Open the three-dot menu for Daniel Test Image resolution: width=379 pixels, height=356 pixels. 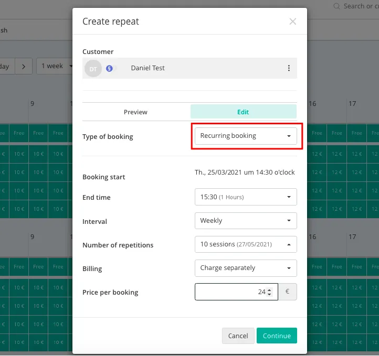[288, 68]
